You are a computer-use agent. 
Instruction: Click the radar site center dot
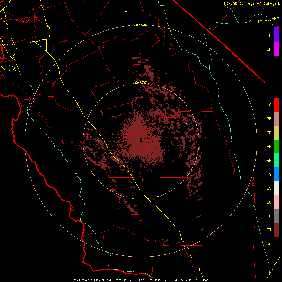tap(141, 141)
